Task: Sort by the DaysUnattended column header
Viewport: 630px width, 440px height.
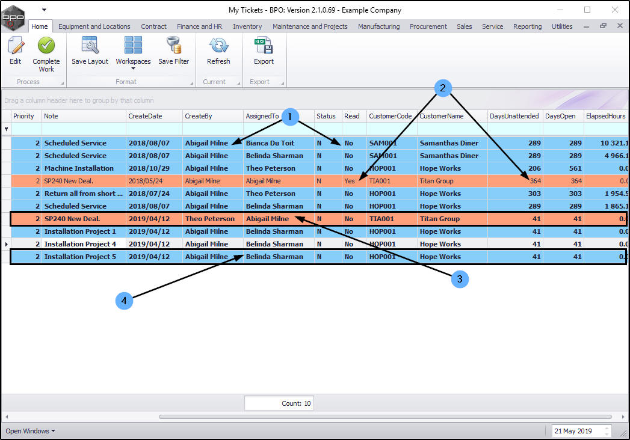Action: 515,116
